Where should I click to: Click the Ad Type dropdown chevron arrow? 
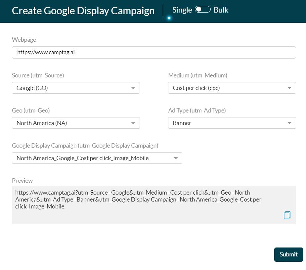click(x=289, y=123)
